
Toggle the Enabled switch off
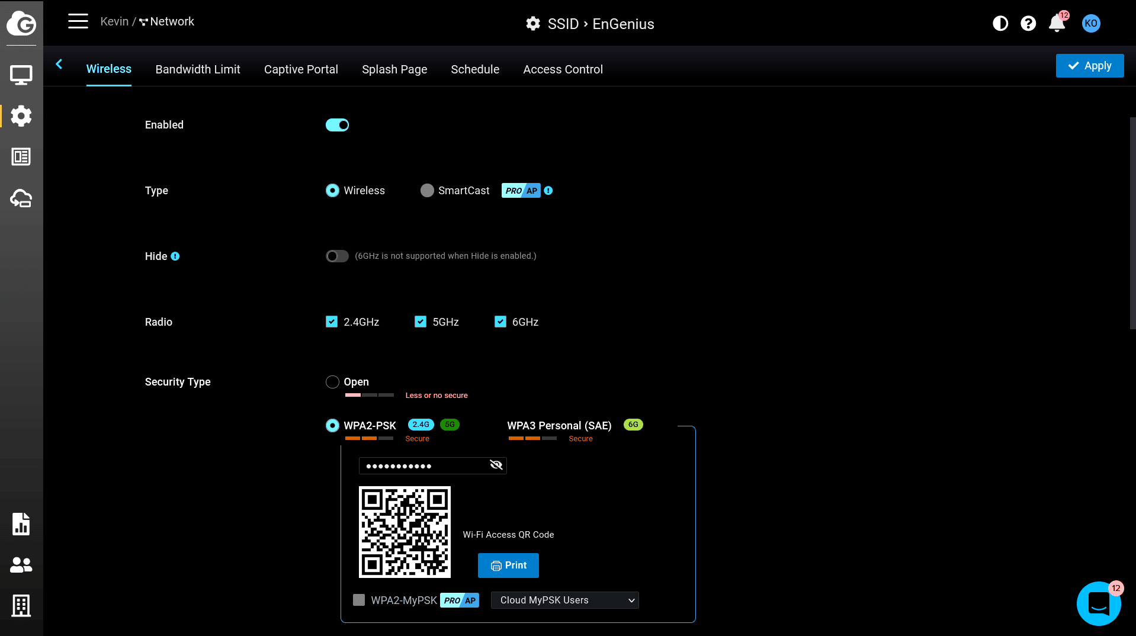point(337,125)
